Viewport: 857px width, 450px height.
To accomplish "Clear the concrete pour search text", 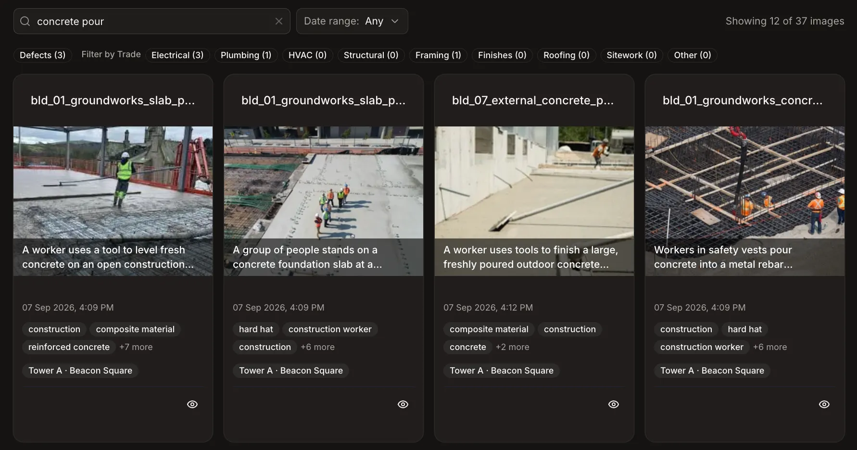I will [279, 21].
